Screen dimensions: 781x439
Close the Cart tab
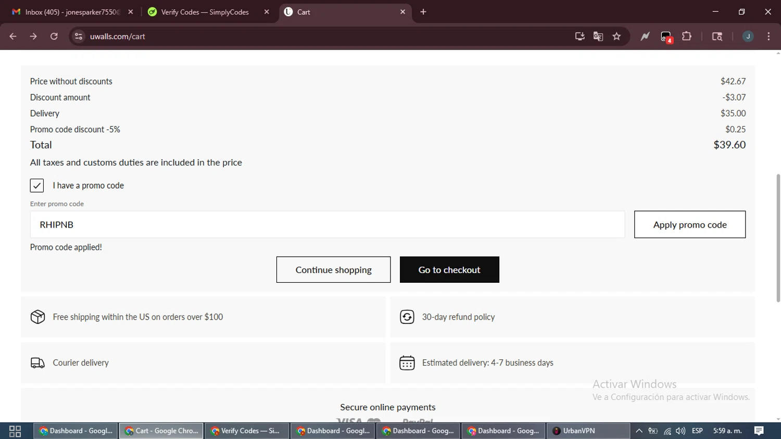402,12
